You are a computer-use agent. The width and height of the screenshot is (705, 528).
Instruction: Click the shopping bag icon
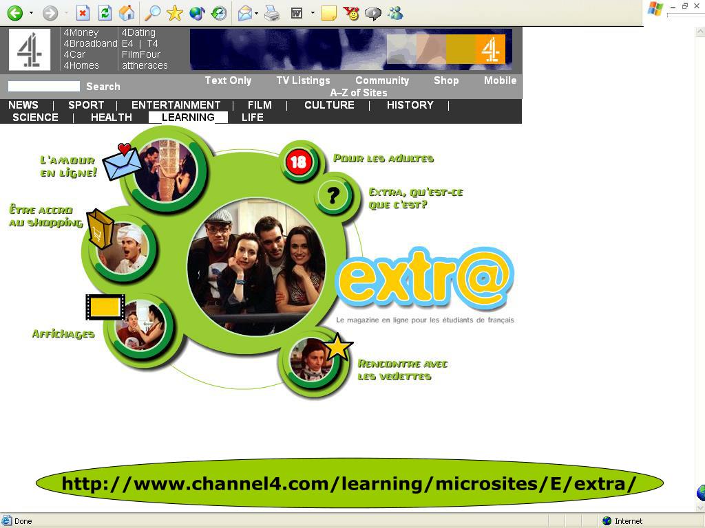click(x=101, y=229)
